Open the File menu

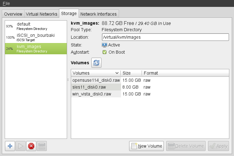point(6,3)
